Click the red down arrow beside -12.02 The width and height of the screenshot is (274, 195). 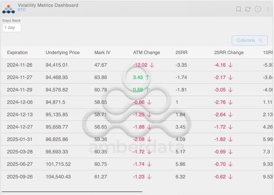[151, 65]
